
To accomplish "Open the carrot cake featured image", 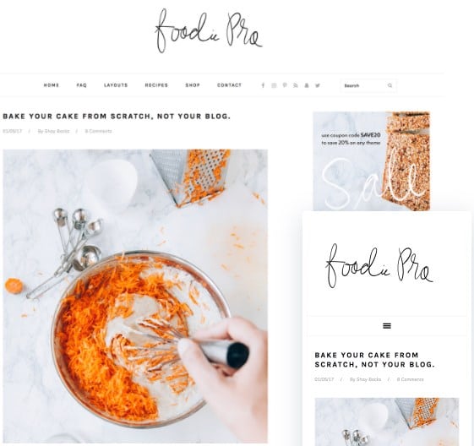I will point(135,296).
